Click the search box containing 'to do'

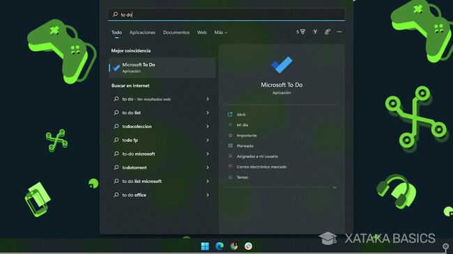227,15
